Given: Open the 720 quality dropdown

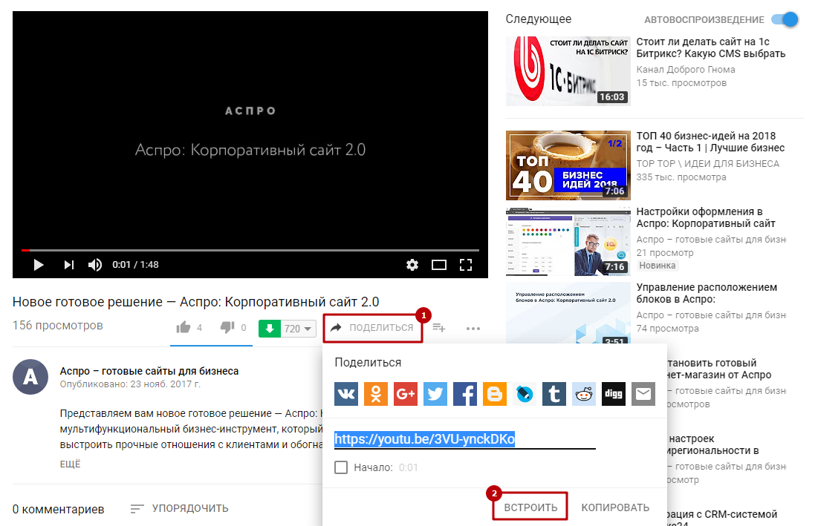Looking at the screenshot, I should (x=298, y=329).
